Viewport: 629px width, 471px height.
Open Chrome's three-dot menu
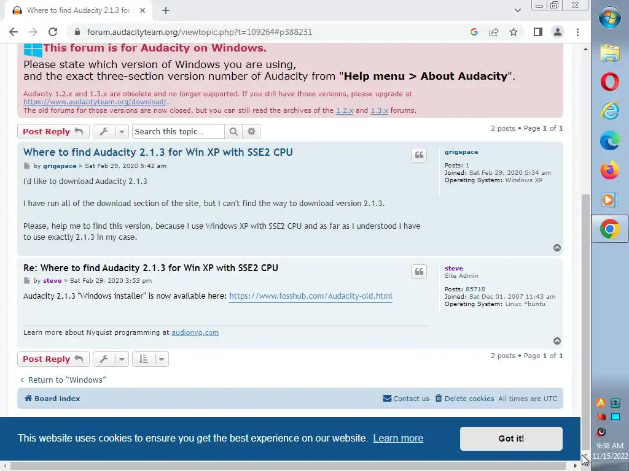click(x=577, y=32)
